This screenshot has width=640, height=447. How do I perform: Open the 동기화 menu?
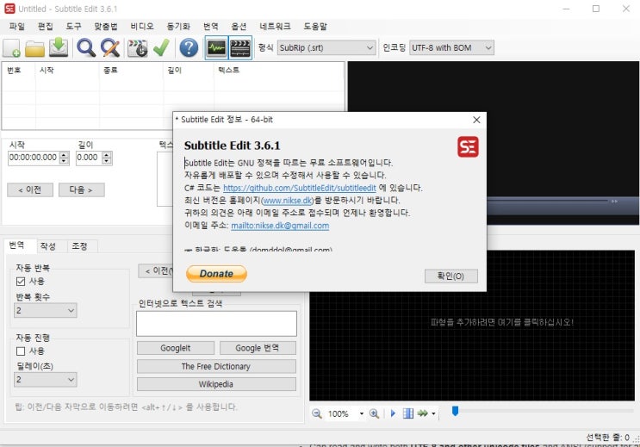point(178,27)
